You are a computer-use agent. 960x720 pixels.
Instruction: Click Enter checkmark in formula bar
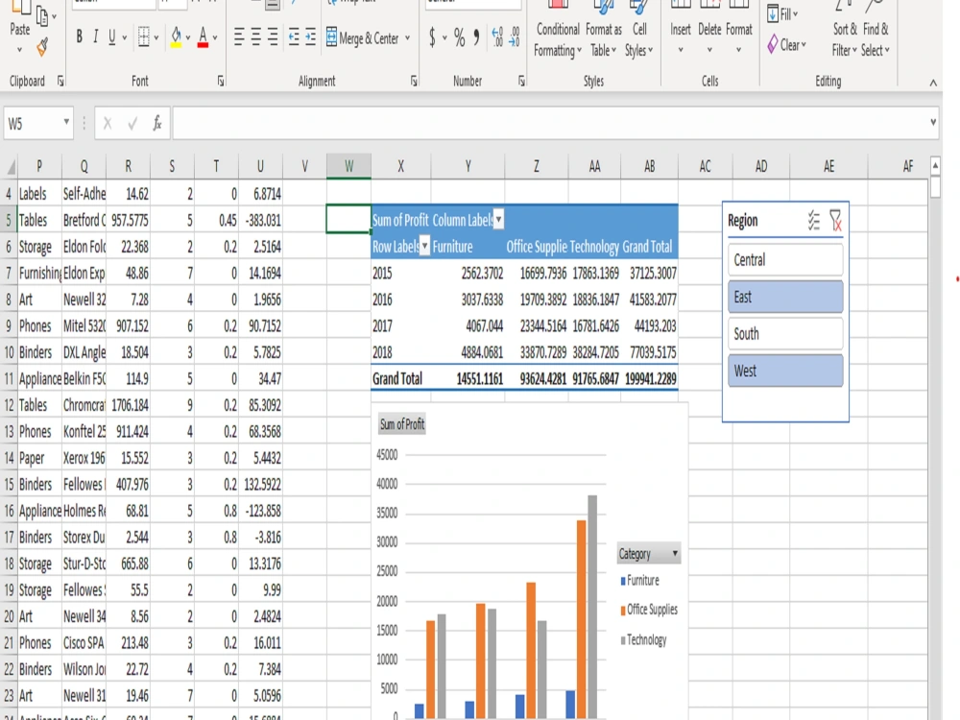(132, 124)
